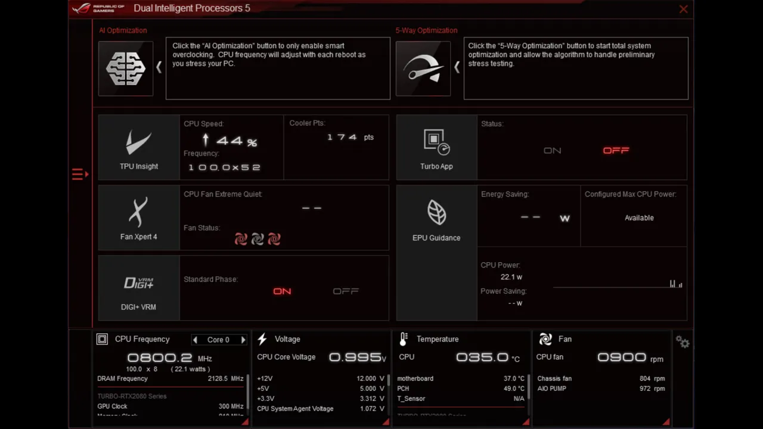Click PCH temperature 49.0 row

click(461, 388)
